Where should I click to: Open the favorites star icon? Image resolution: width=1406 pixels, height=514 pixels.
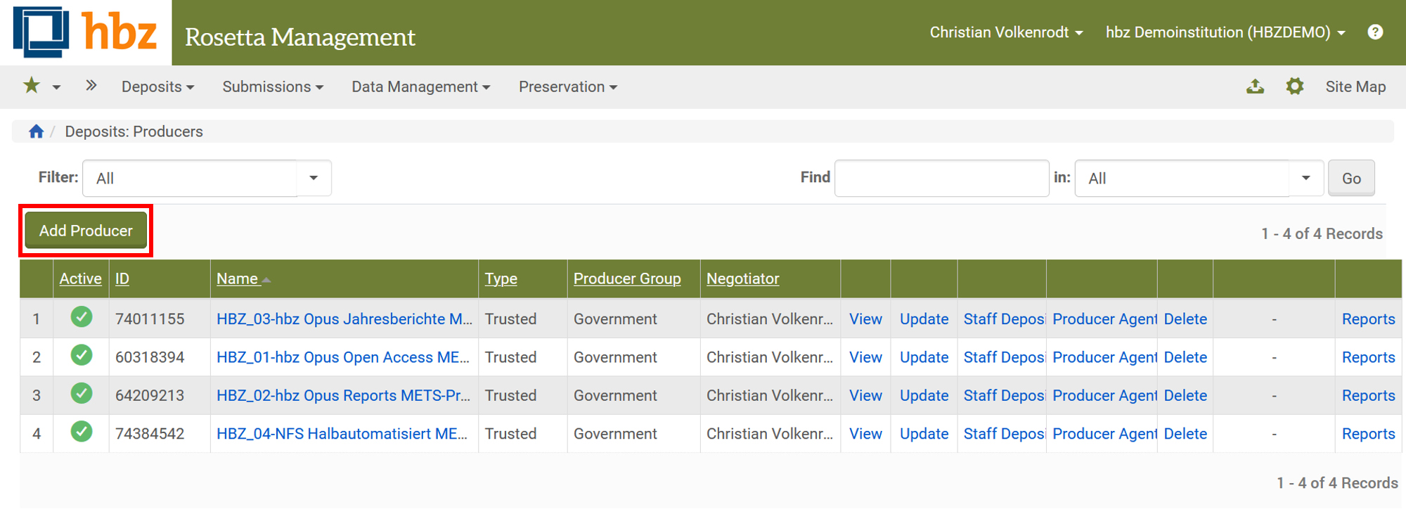[32, 86]
